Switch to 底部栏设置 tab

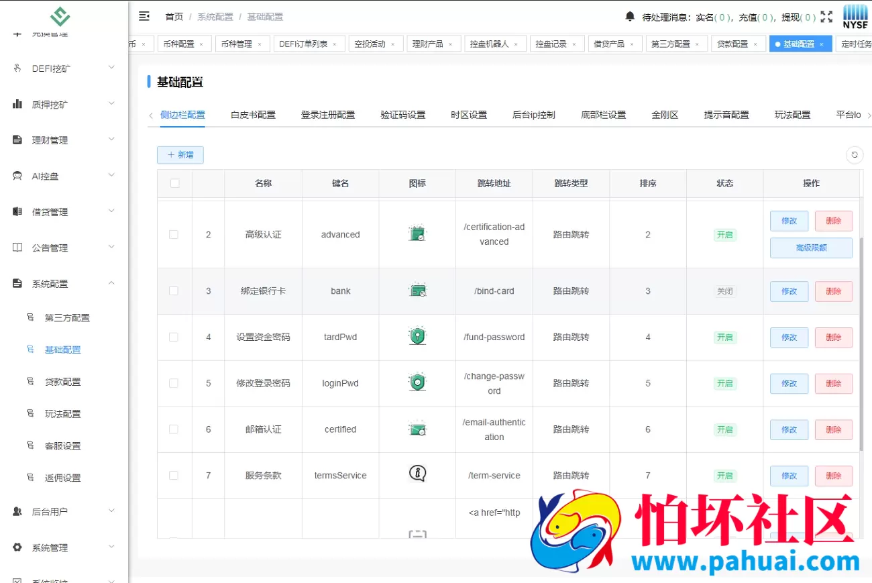pos(604,115)
